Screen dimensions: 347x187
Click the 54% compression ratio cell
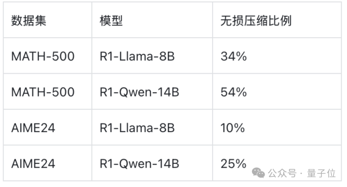click(x=234, y=92)
